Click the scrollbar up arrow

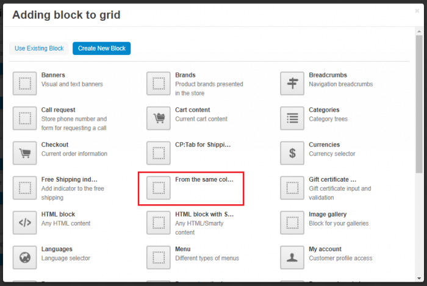point(419,31)
